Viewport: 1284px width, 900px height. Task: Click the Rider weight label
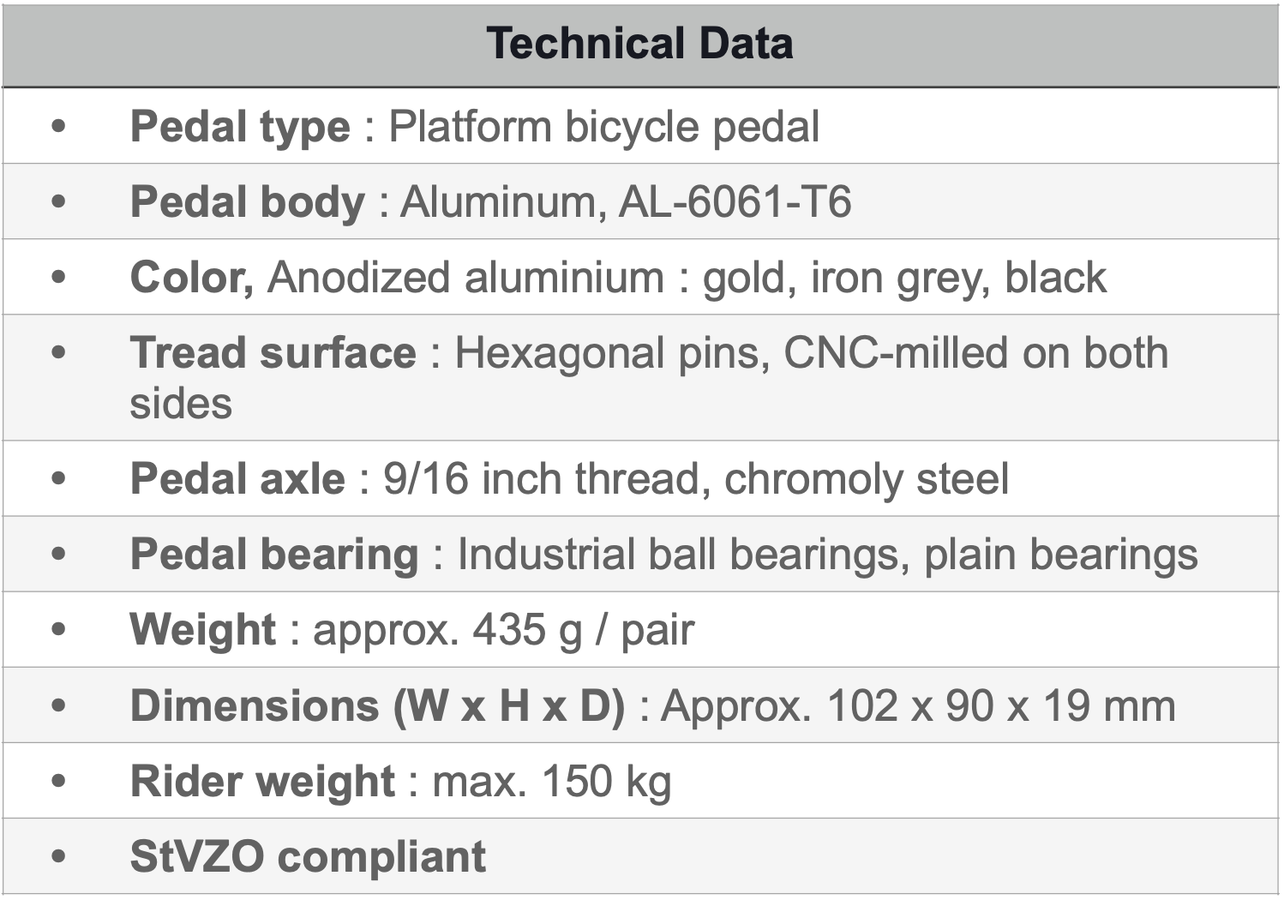[x=262, y=781]
